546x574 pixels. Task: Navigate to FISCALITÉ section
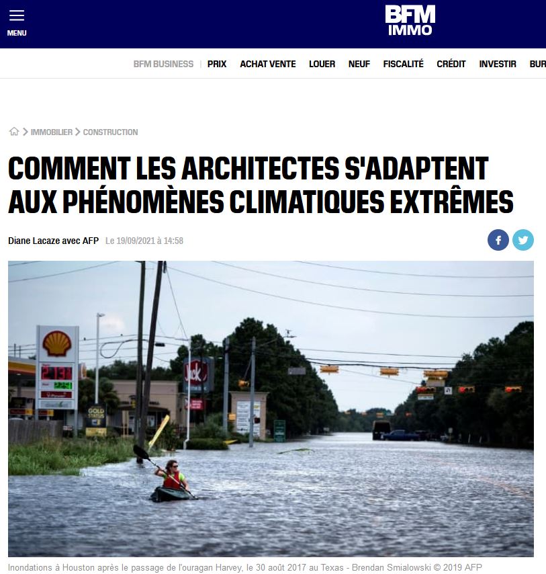pyautogui.click(x=404, y=64)
